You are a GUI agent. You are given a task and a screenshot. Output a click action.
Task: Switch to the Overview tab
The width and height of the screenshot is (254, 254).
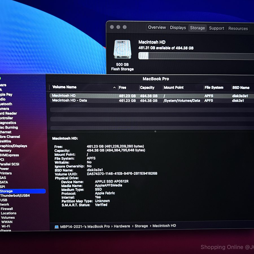coord(157,27)
